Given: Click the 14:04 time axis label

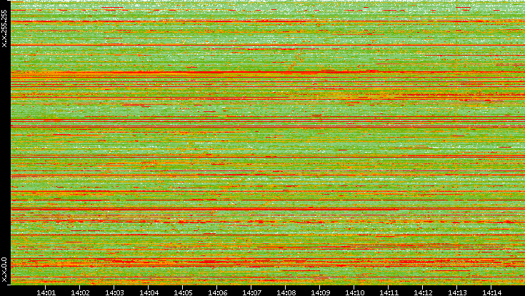Looking at the screenshot, I should [149, 292].
